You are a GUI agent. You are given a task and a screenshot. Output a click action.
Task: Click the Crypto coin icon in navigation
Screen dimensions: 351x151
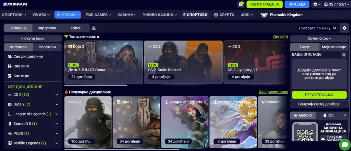(x=216, y=15)
